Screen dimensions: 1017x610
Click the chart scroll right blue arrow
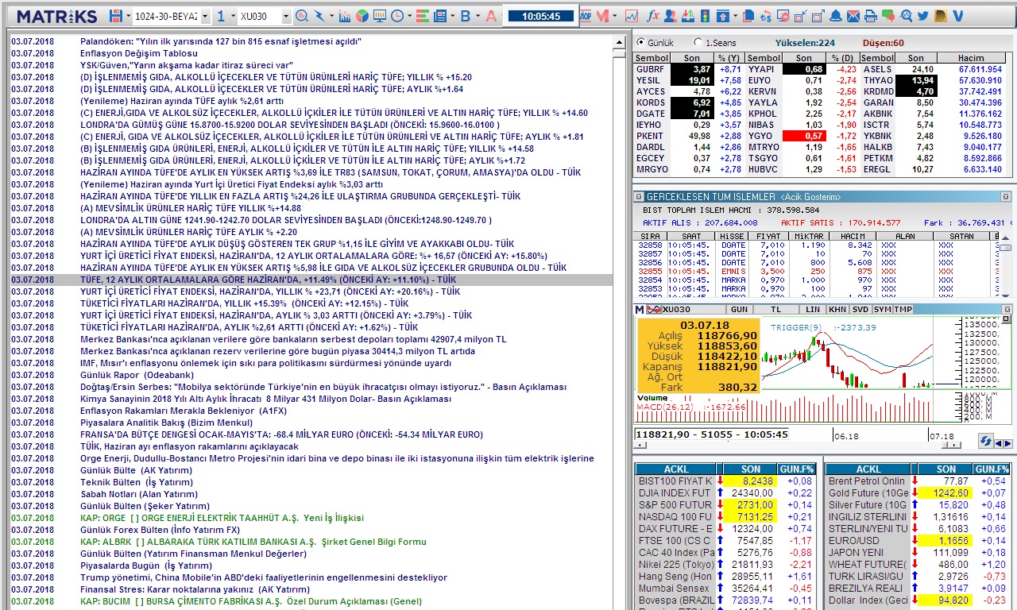coord(1008,443)
